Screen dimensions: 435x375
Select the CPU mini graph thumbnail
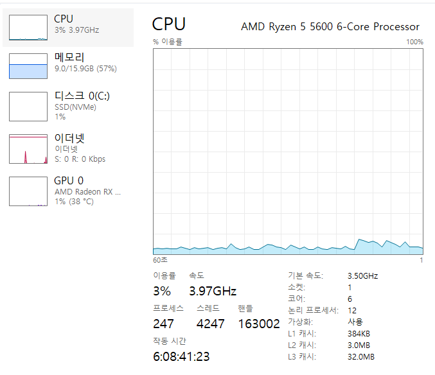(28, 28)
